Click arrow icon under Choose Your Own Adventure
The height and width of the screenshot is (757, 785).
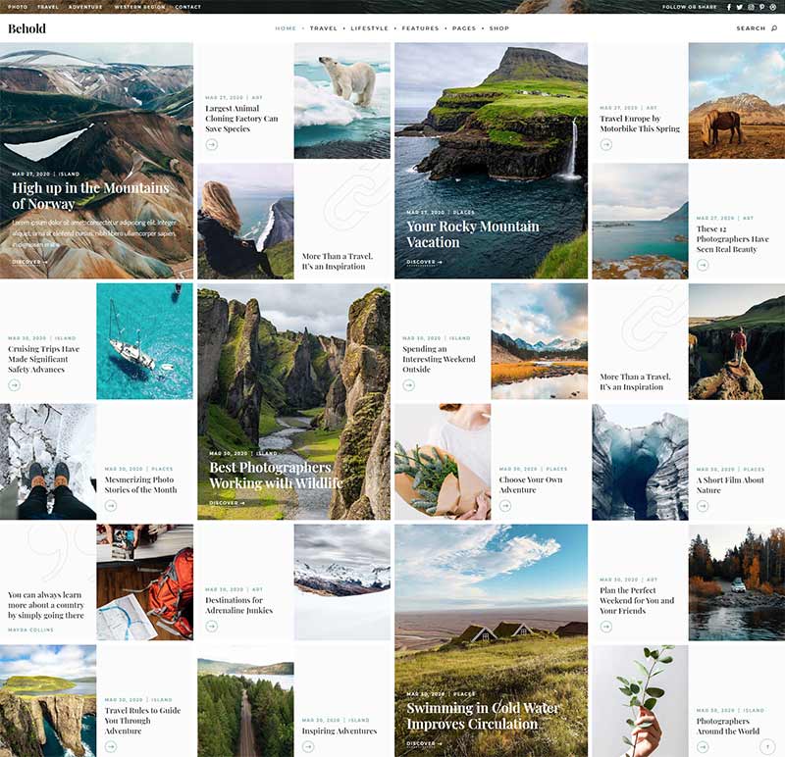tap(505, 506)
